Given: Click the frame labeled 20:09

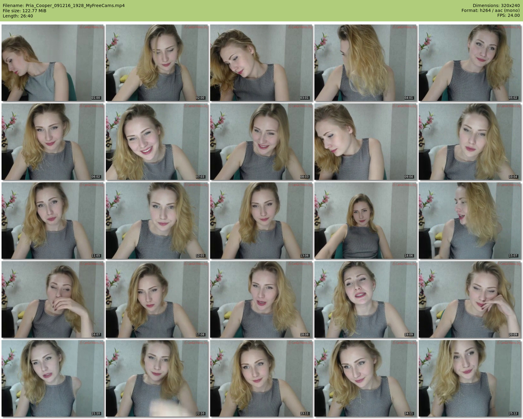Looking at the screenshot, I should coord(470,299).
